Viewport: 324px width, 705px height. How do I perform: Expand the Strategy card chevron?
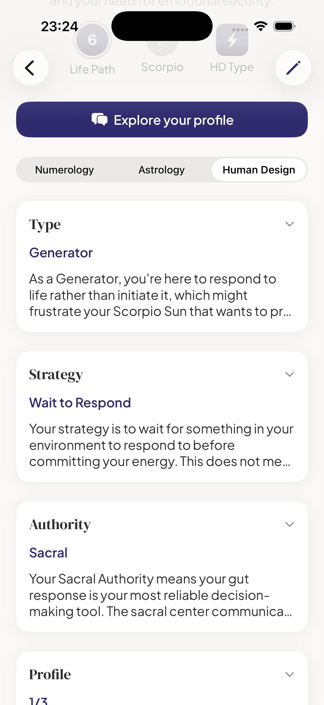coord(290,374)
